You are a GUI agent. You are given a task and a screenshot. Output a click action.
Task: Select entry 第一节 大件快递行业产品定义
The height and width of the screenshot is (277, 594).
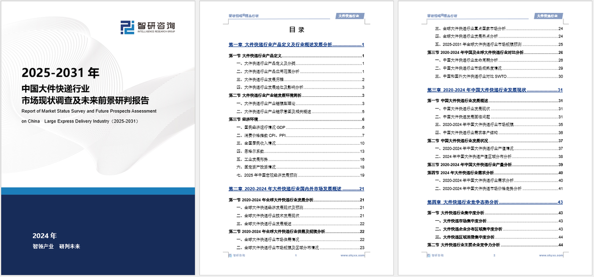pos(297,56)
